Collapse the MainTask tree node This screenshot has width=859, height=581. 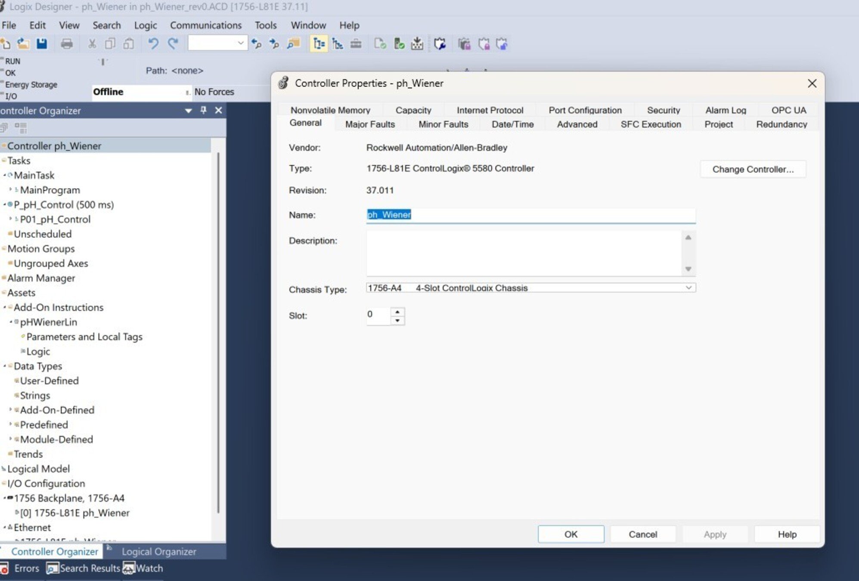(5, 176)
